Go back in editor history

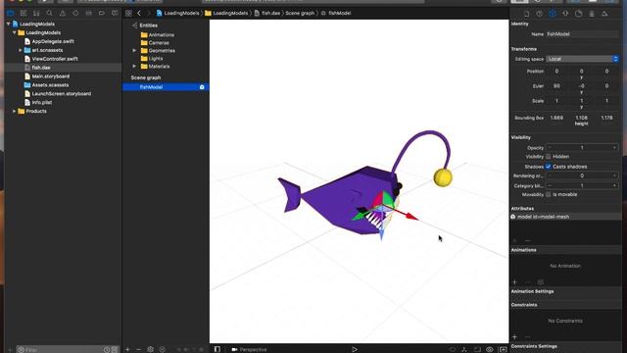pos(139,13)
